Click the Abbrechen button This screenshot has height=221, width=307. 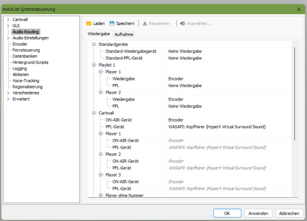click(289, 213)
